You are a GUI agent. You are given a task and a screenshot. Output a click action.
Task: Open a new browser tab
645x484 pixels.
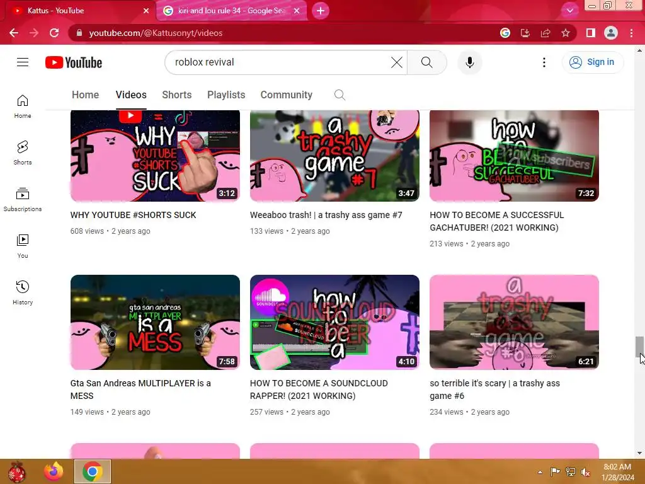[321, 11]
